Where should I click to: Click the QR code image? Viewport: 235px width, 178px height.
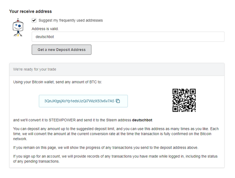point(184,100)
